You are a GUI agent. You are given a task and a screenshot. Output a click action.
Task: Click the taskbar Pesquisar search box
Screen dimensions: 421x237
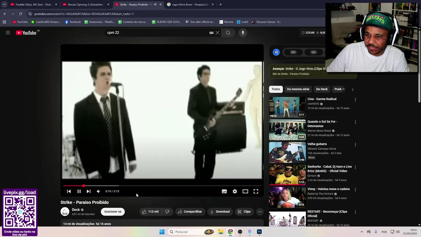192,232
